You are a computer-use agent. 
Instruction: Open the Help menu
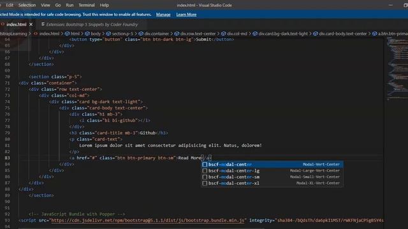tap(105, 5)
